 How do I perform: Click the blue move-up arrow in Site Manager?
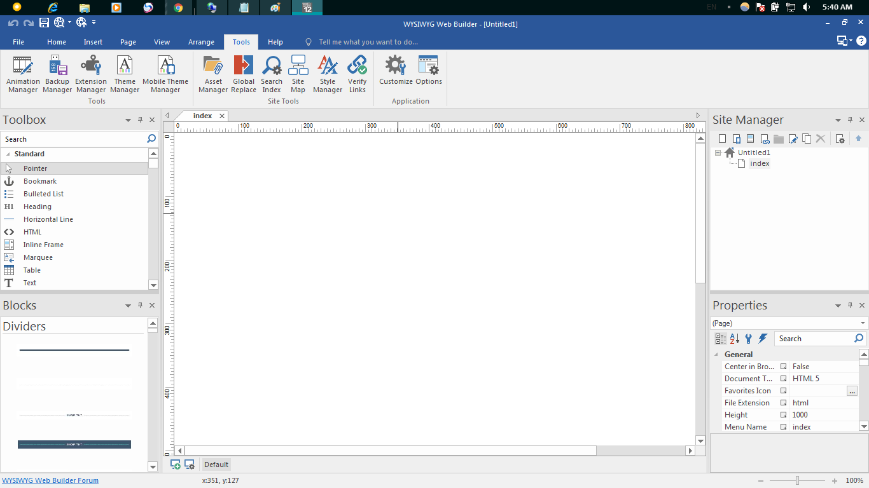click(x=858, y=139)
